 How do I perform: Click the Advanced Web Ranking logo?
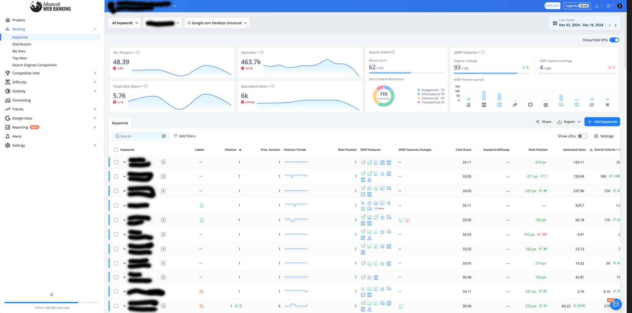click(x=51, y=6)
